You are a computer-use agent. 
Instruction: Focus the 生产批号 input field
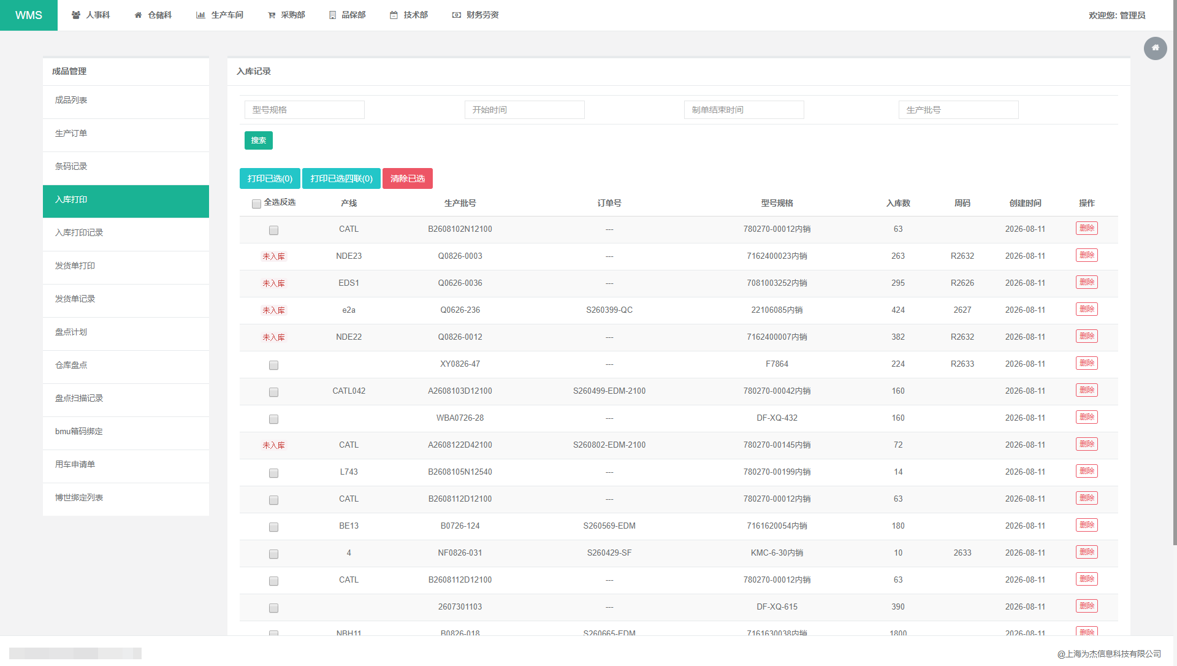pos(959,110)
